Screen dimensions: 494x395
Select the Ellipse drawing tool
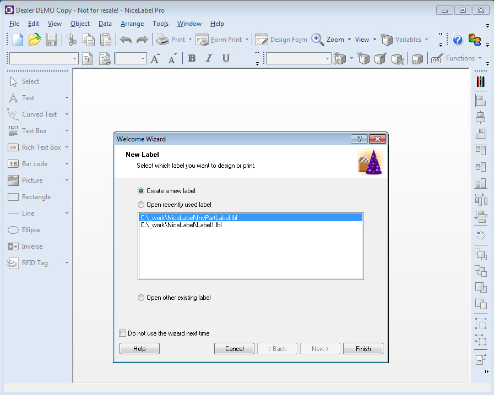(31, 230)
